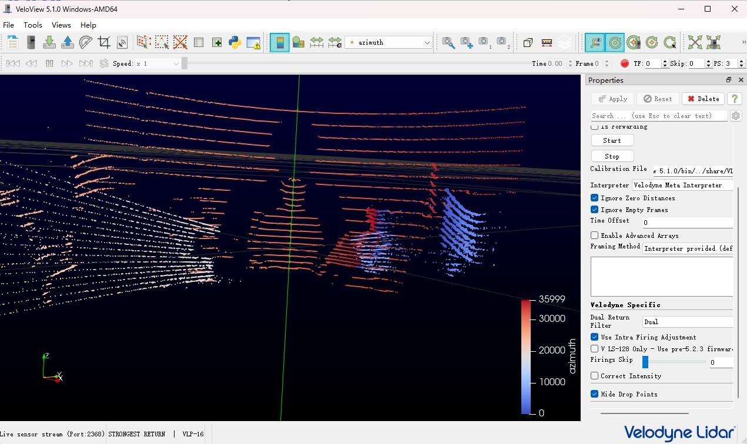
Task: Open the warning error console window
Action: pos(253,42)
